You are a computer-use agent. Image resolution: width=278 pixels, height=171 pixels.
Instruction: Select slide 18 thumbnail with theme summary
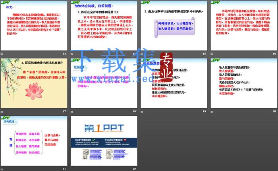click(104, 83)
